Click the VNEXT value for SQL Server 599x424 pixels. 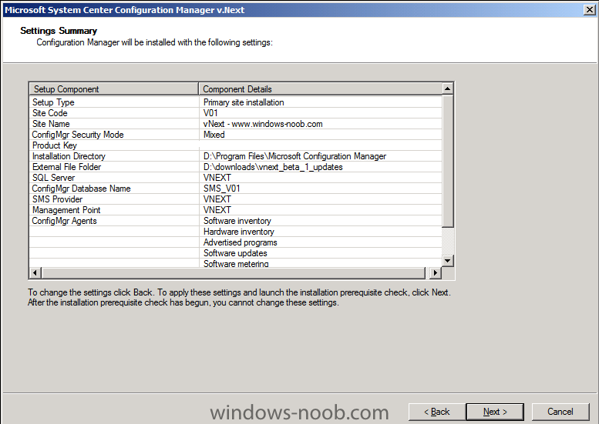point(217,178)
